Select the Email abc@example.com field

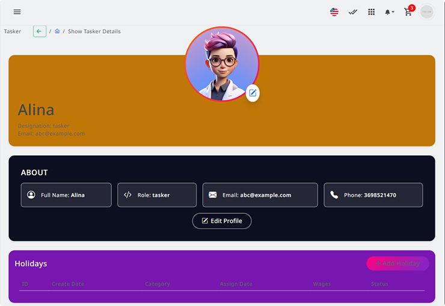tap(260, 195)
